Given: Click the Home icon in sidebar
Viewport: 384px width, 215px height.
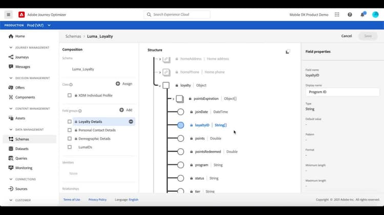Looking at the screenshot, I should pos(11,36).
